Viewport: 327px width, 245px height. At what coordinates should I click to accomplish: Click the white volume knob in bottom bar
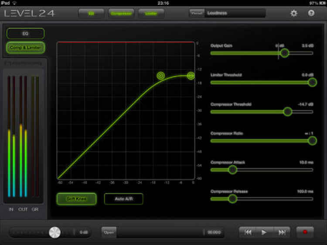tap(54, 232)
